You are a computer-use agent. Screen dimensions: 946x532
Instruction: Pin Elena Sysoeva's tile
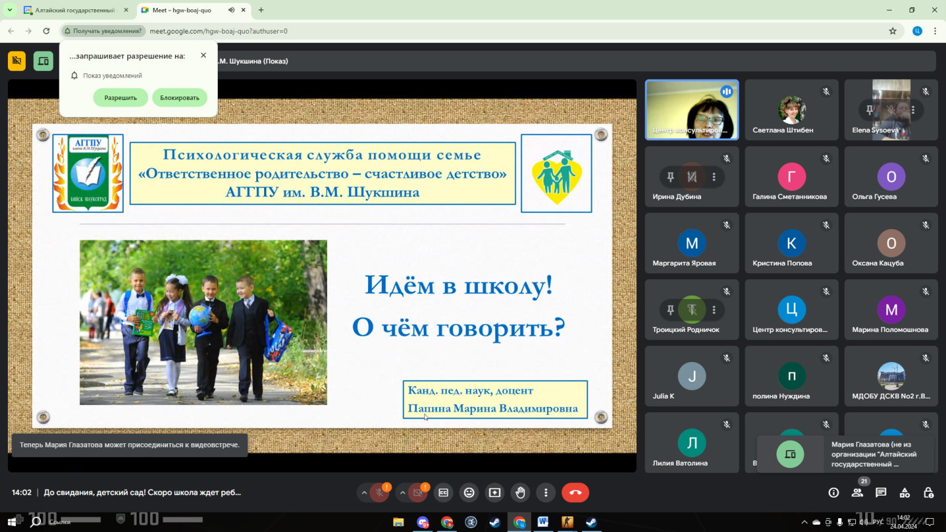[x=870, y=110]
